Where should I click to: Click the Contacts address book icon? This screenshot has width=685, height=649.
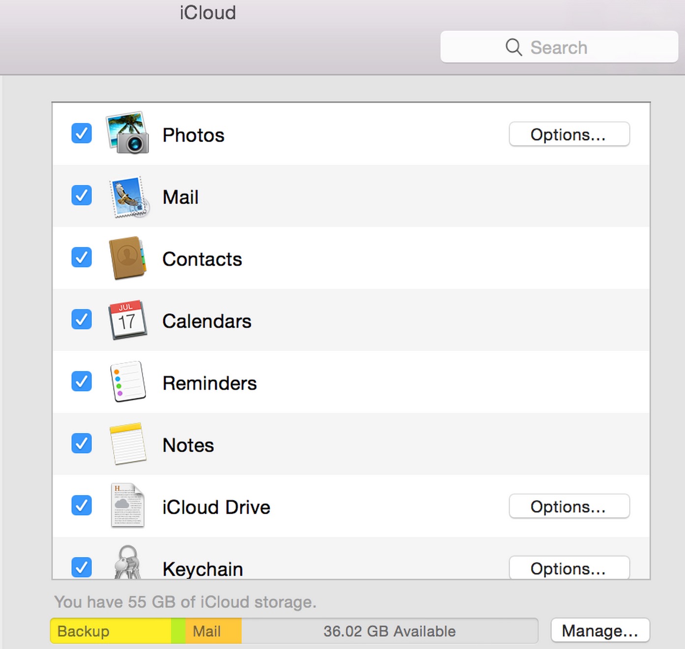[127, 258]
